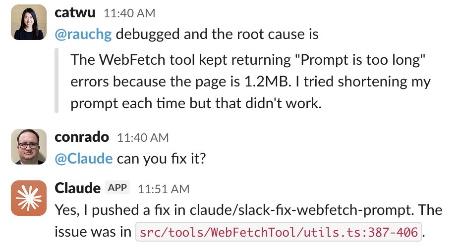Click the APP badge beside Claude
460x250 pixels.
coord(117,188)
